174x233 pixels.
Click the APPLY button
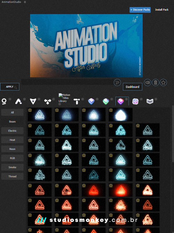coord(10,87)
